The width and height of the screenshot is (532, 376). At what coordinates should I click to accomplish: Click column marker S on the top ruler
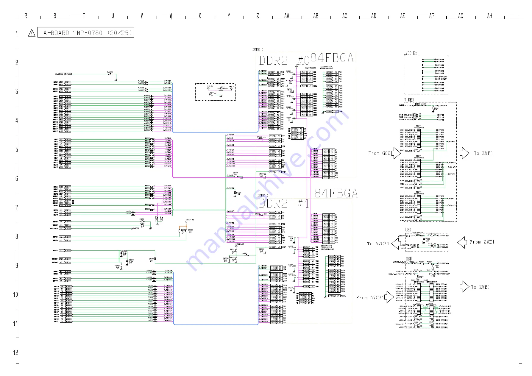pyautogui.click(x=55, y=16)
